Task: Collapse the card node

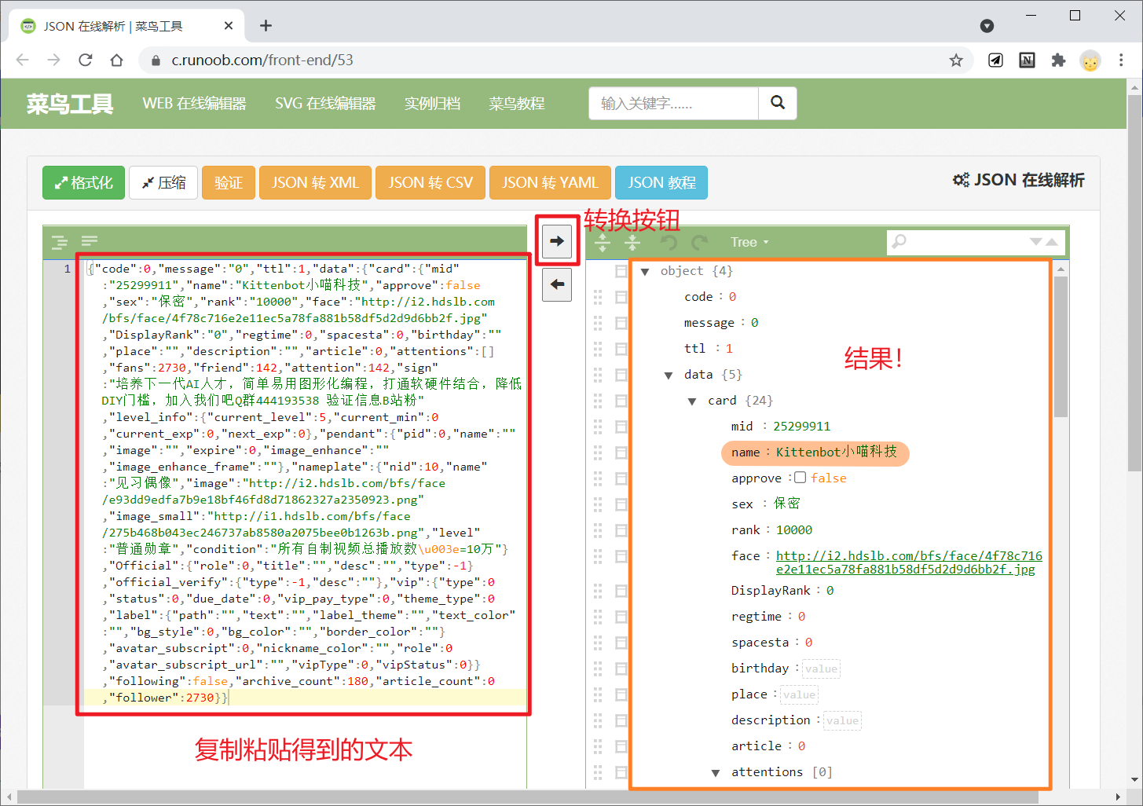Action: click(x=692, y=401)
